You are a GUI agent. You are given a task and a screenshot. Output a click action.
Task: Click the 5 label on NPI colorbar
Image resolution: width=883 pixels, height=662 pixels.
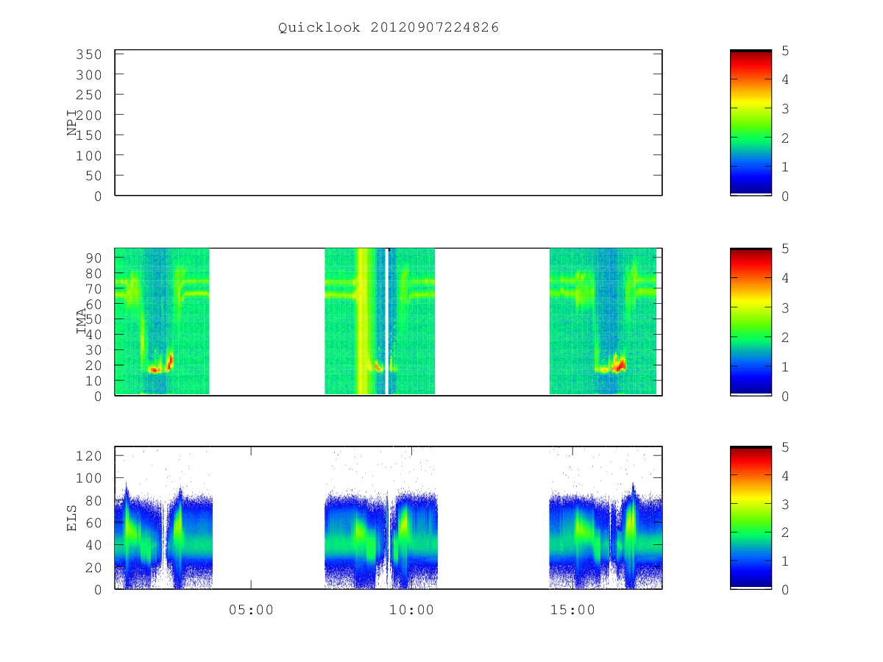[785, 51]
